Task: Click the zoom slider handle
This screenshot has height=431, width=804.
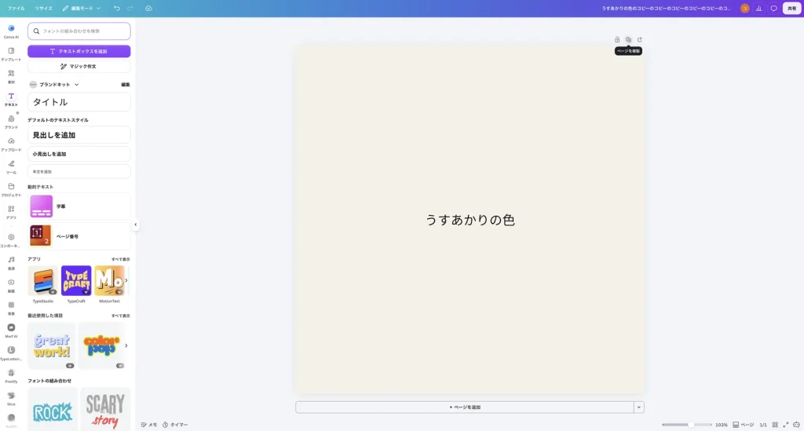Action: tap(691, 425)
